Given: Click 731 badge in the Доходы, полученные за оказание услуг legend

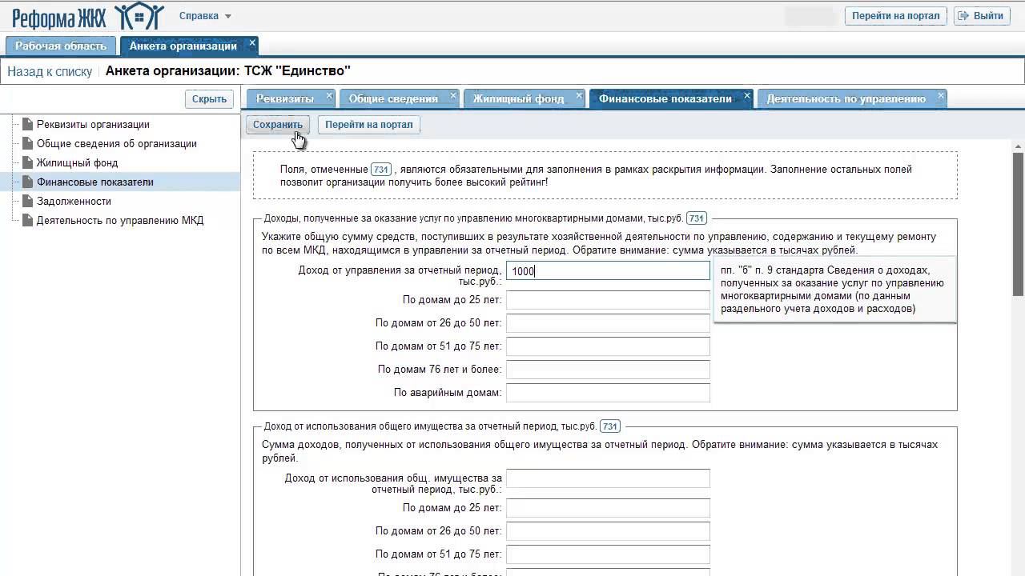Looking at the screenshot, I should [x=697, y=218].
